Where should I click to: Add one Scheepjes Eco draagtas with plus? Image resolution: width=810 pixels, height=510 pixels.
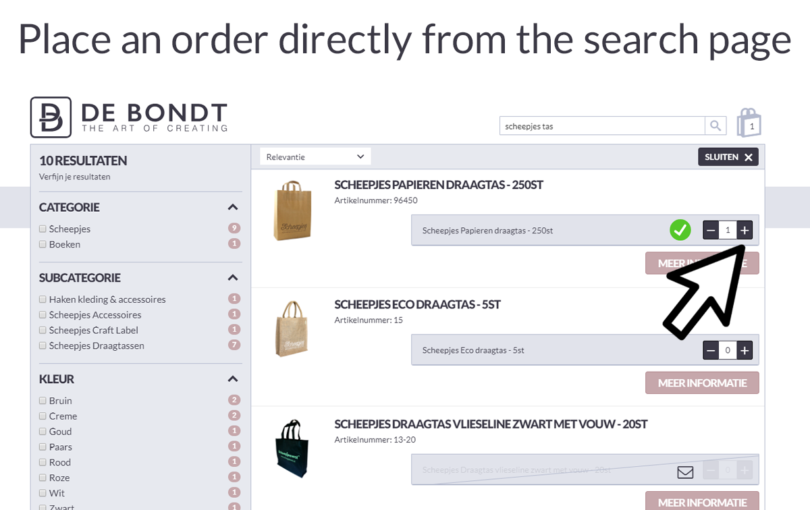[x=745, y=350]
